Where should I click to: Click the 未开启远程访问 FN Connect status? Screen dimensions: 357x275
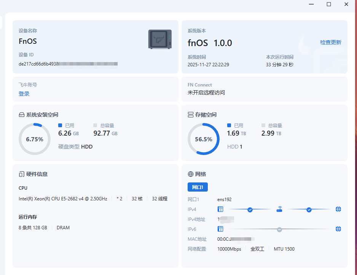tap(206, 93)
